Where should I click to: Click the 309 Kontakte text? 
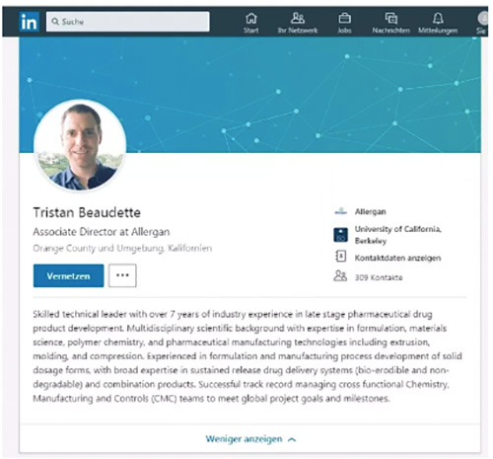(379, 277)
